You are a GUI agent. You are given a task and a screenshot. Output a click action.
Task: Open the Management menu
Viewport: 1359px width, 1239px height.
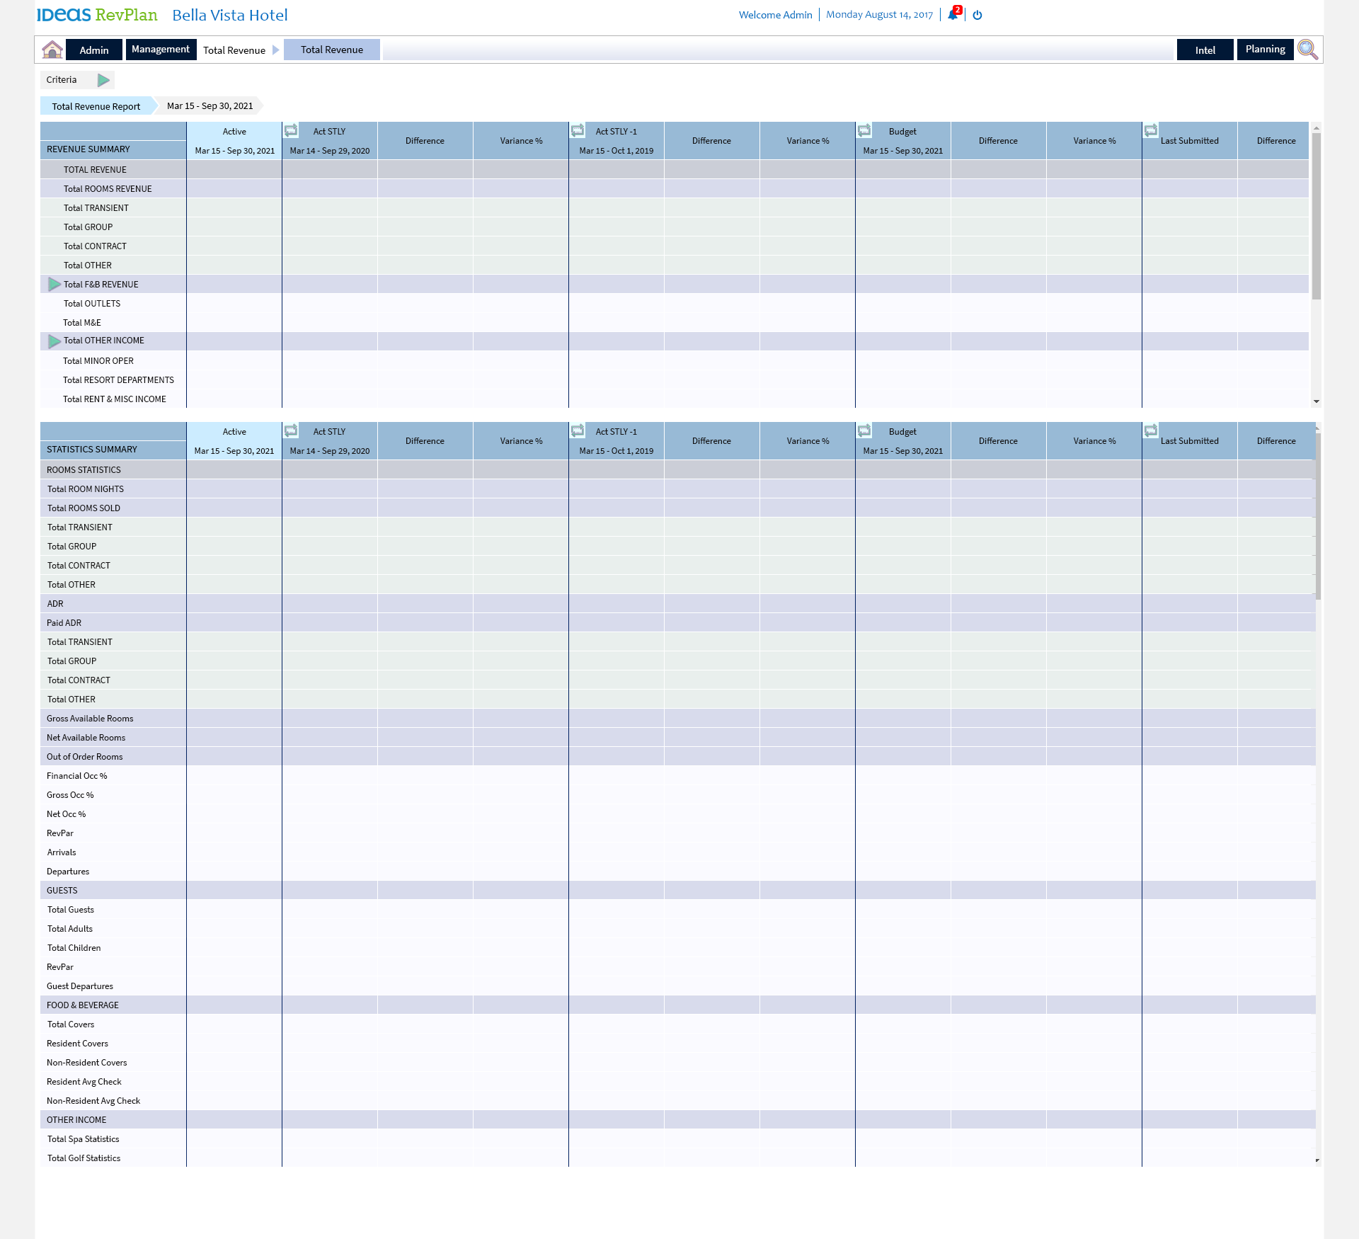tap(161, 50)
